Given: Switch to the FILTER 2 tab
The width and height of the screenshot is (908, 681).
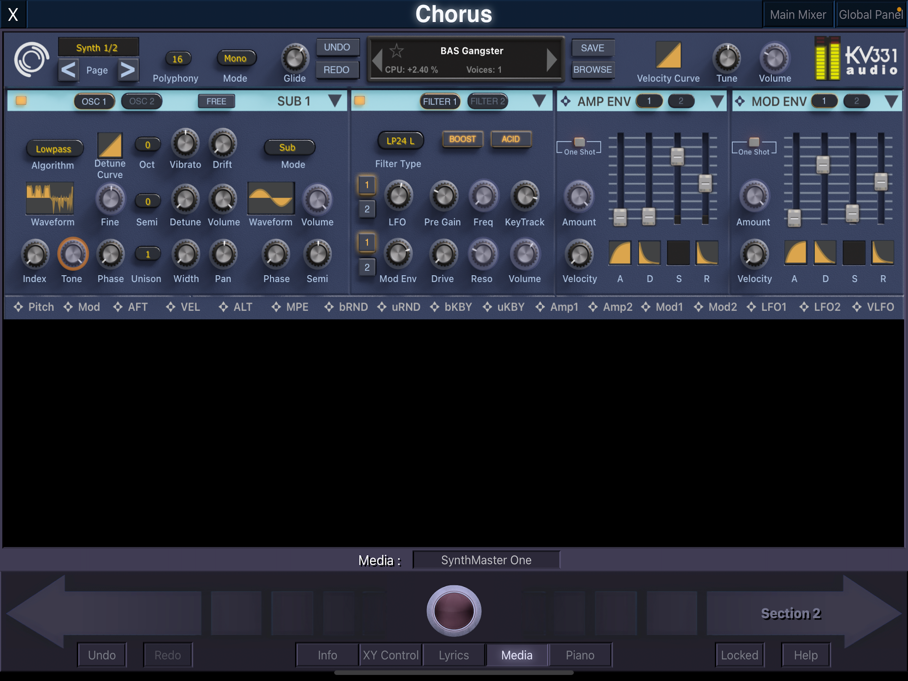Looking at the screenshot, I should pos(487,101).
